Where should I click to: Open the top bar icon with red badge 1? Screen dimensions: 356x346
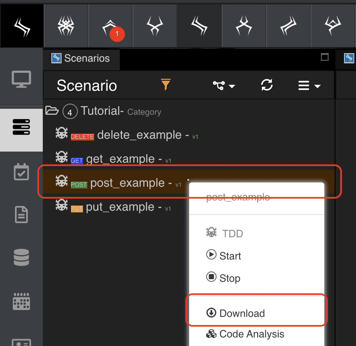click(110, 26)
